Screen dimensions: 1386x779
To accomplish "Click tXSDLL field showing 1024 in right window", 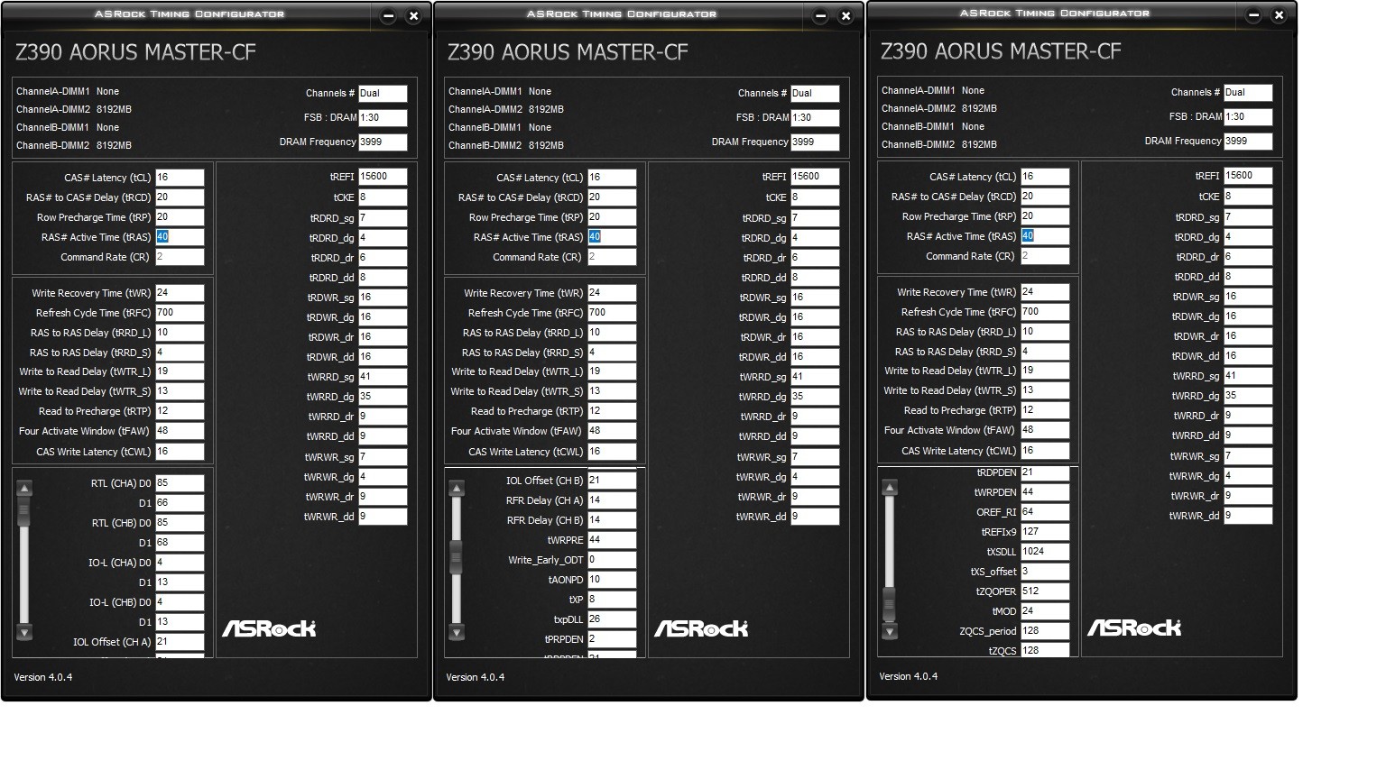I will tap(1045, 552).
